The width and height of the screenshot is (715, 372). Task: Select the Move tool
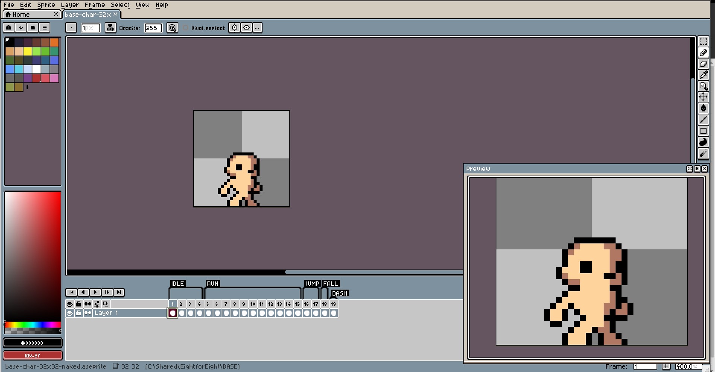(x=703, y=97)
